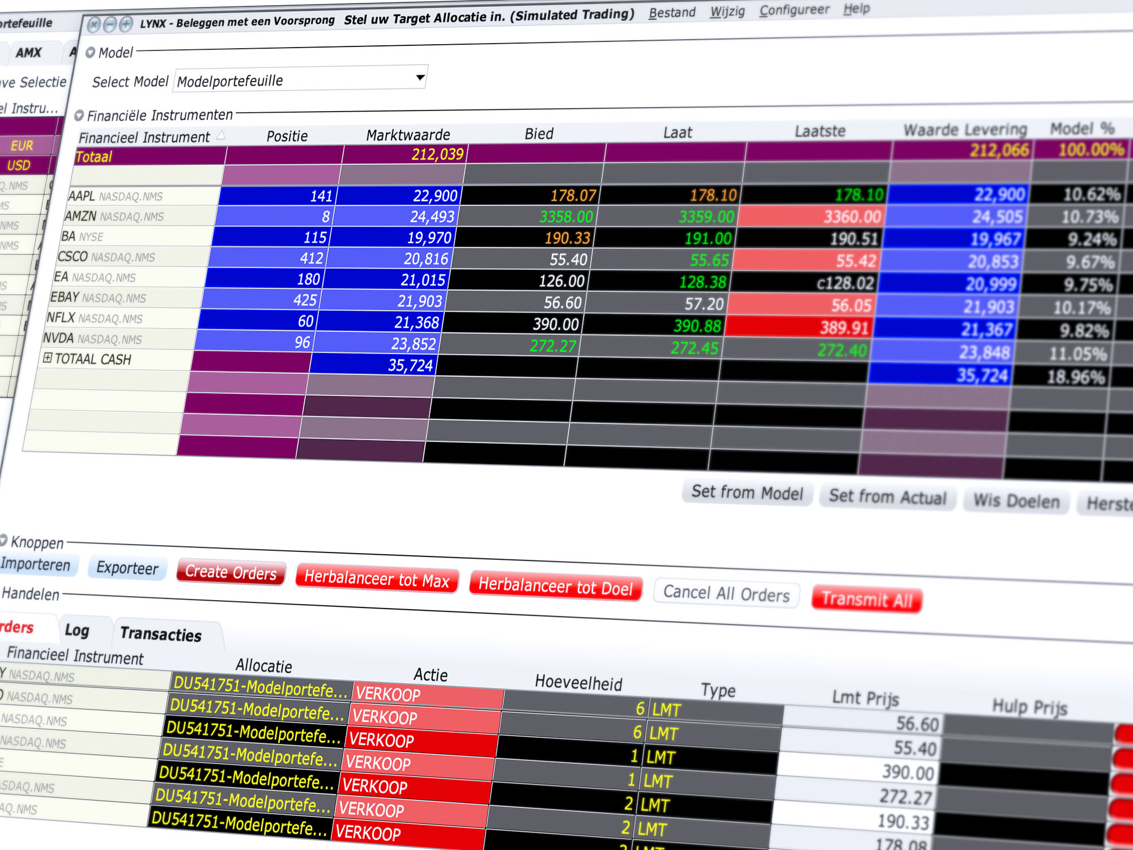1133x850 pixels.
Task: Open the Bestand menu
Action: [x=672, y=12]
